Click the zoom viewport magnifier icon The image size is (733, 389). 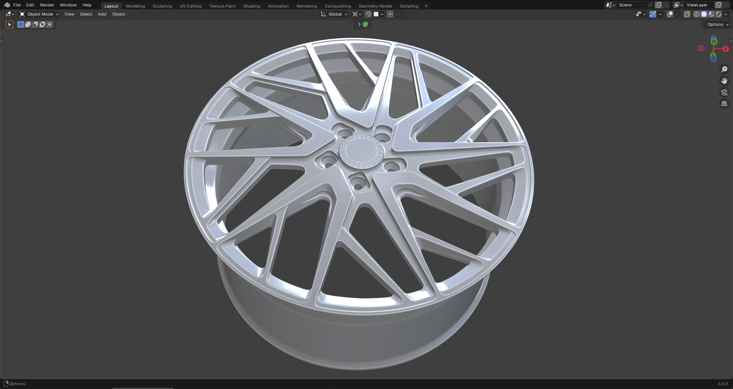click(x=724, y=69)
